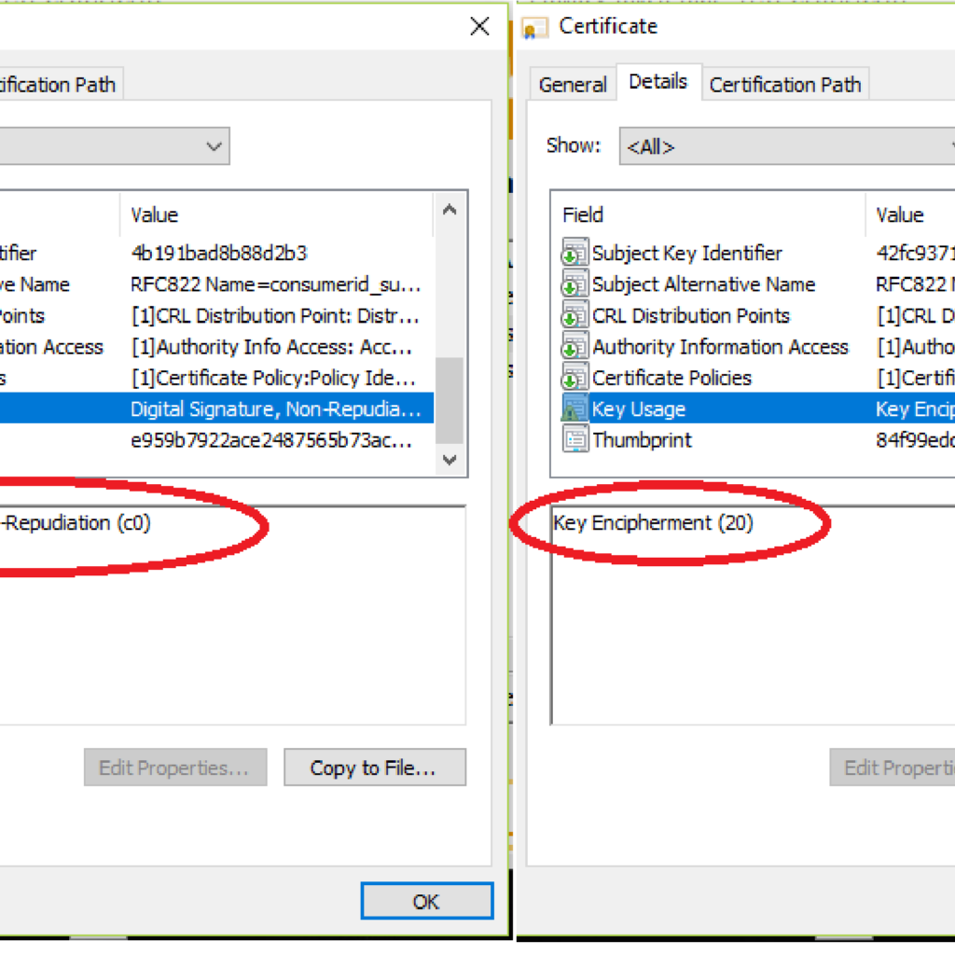Click the Subject Alternative Name field icon
Viewport: 955px width, 955px height.
click(574, 284)
